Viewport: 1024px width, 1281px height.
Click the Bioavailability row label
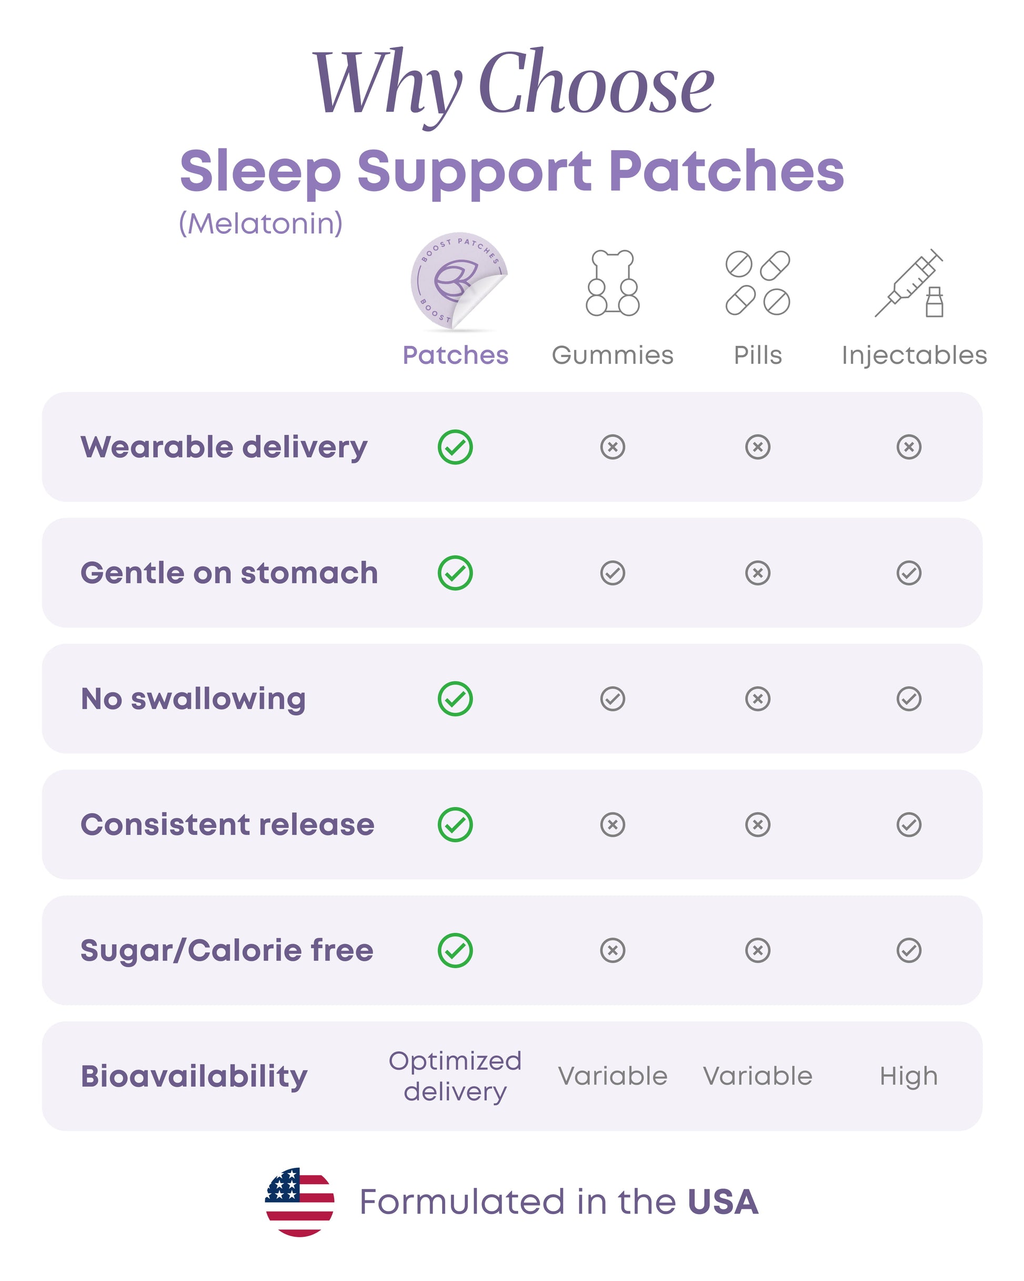tap(194, 1077)
